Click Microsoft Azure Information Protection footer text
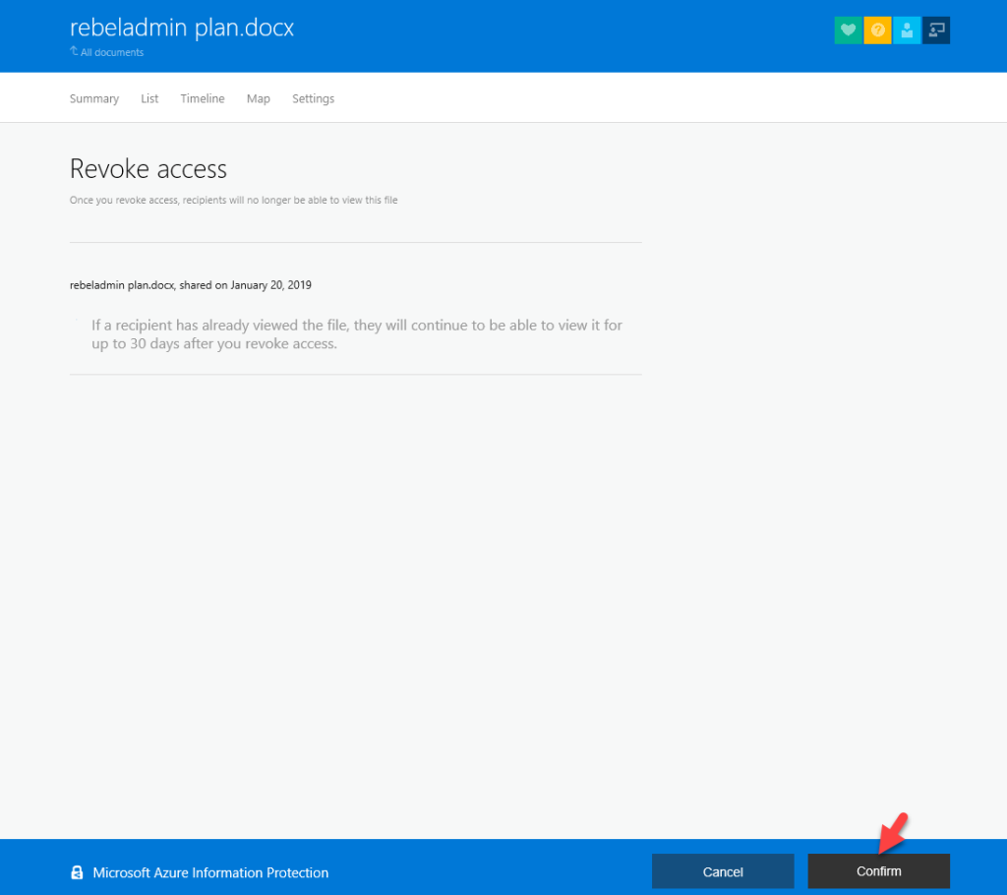This screenshot has width=1007, height=895. [x=209, y=871]
